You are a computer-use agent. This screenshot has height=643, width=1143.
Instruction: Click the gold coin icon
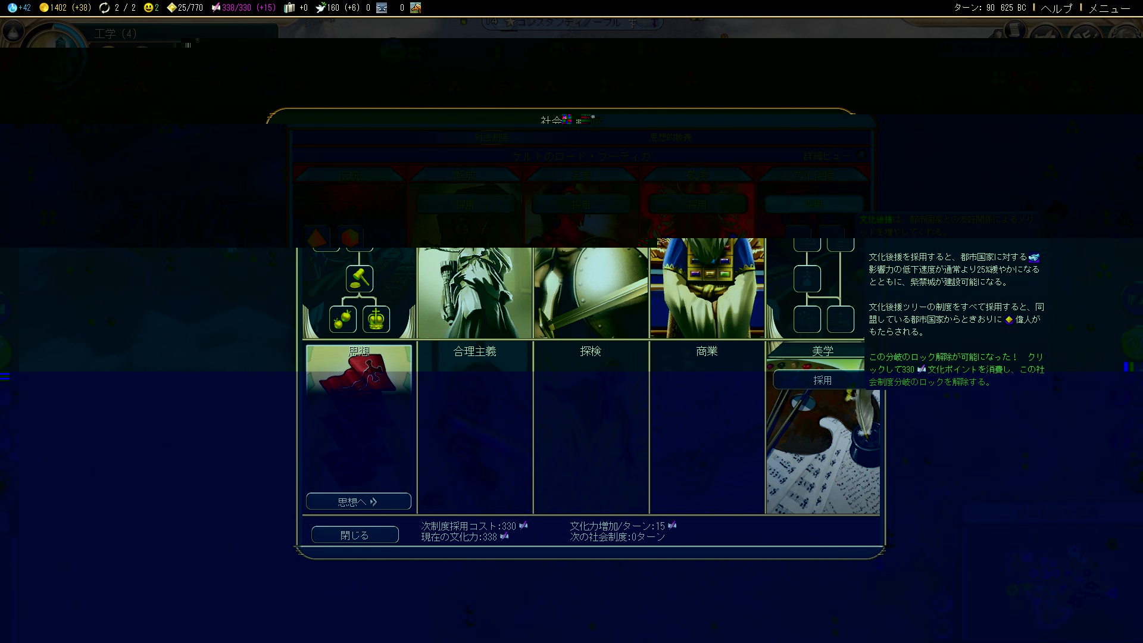coord(43,8)
